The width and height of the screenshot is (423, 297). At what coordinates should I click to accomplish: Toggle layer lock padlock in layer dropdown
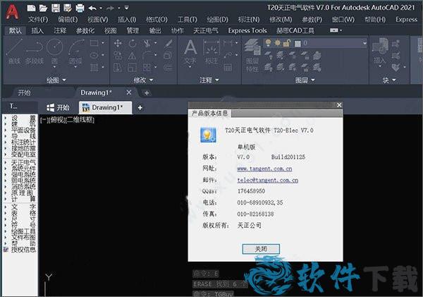coord(287,43)
